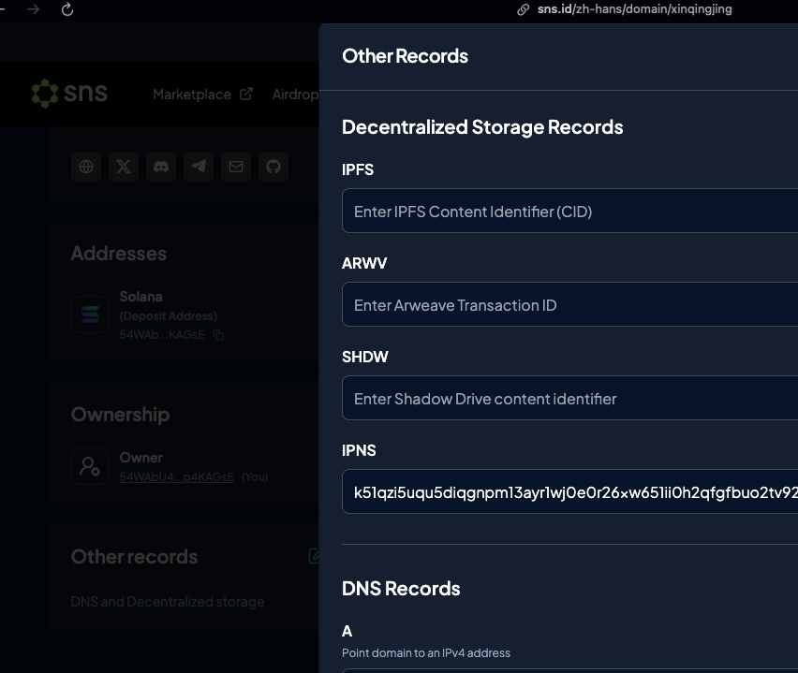Click the SNS logo in the header
The image size is (798, 673).
69,93
